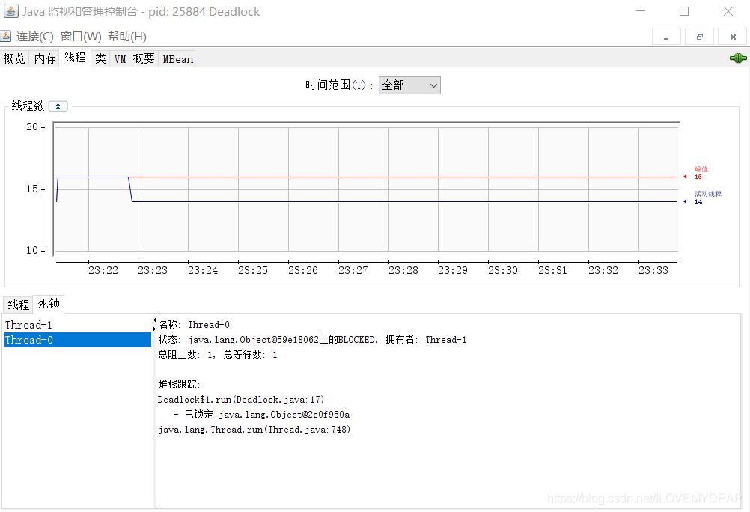Switch to the 线程 subtab
The height and width of the screenshot is (512, 750).
click(17, 303)
